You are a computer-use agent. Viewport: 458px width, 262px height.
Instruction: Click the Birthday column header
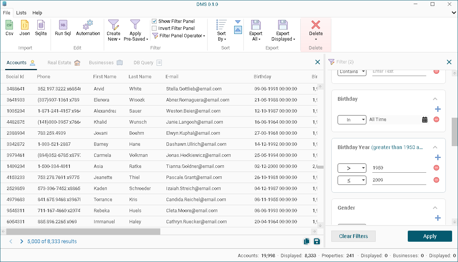coord(262,76)
